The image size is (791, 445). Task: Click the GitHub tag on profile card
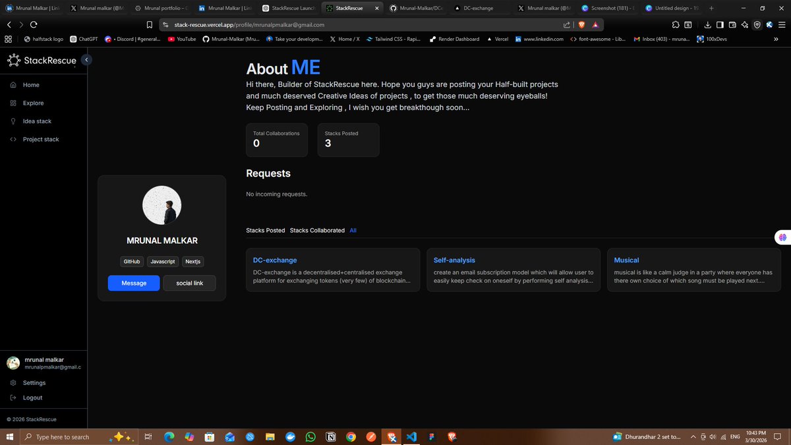click(132, 262)
